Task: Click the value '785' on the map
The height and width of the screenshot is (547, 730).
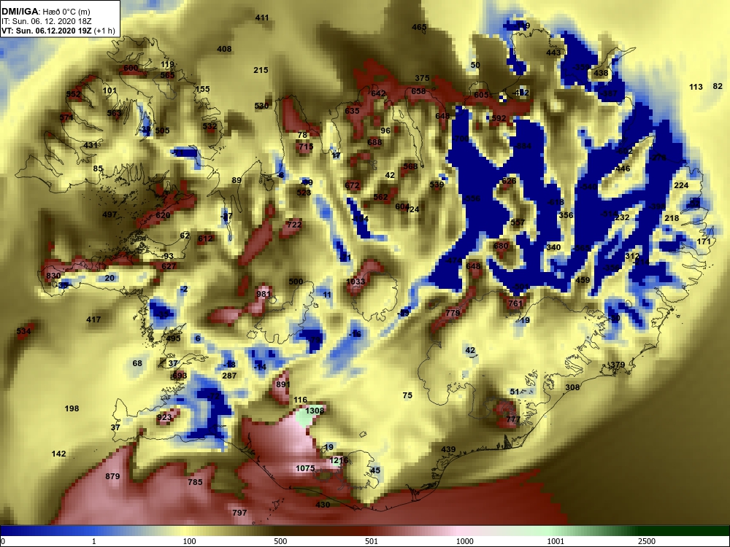Action: tap(195, 482)
